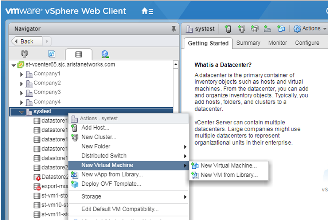Screen dimensions: 328x220
Task: Click the Add Host toolbar icon
Action: (x=227, y=29)
